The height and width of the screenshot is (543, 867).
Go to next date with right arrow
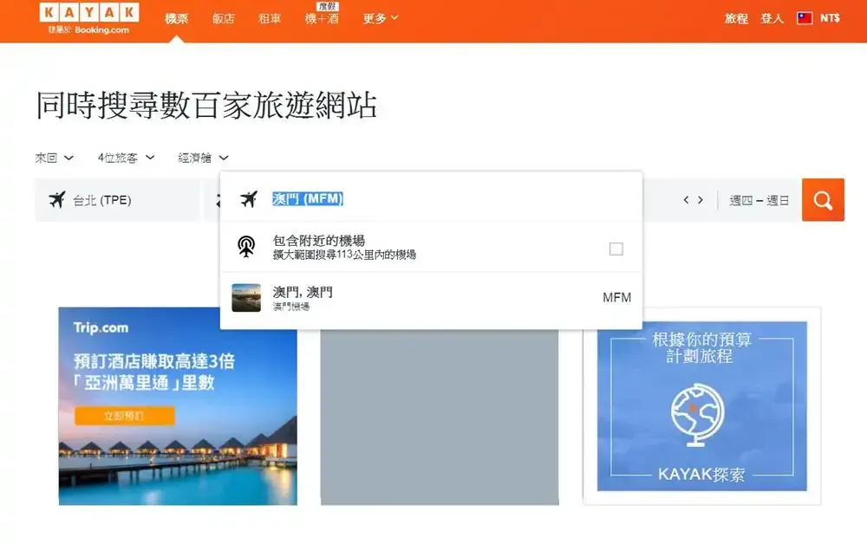[701, 200]
